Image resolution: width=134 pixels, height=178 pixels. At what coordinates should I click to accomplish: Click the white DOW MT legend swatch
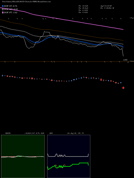[x=3, y=9]
